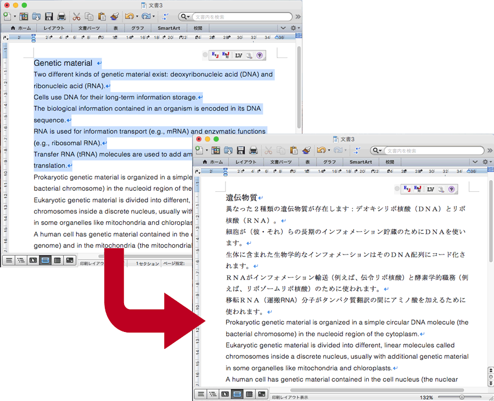Click the LV button in the floating widget
The image size is (494, 401).
pos(430,188)
